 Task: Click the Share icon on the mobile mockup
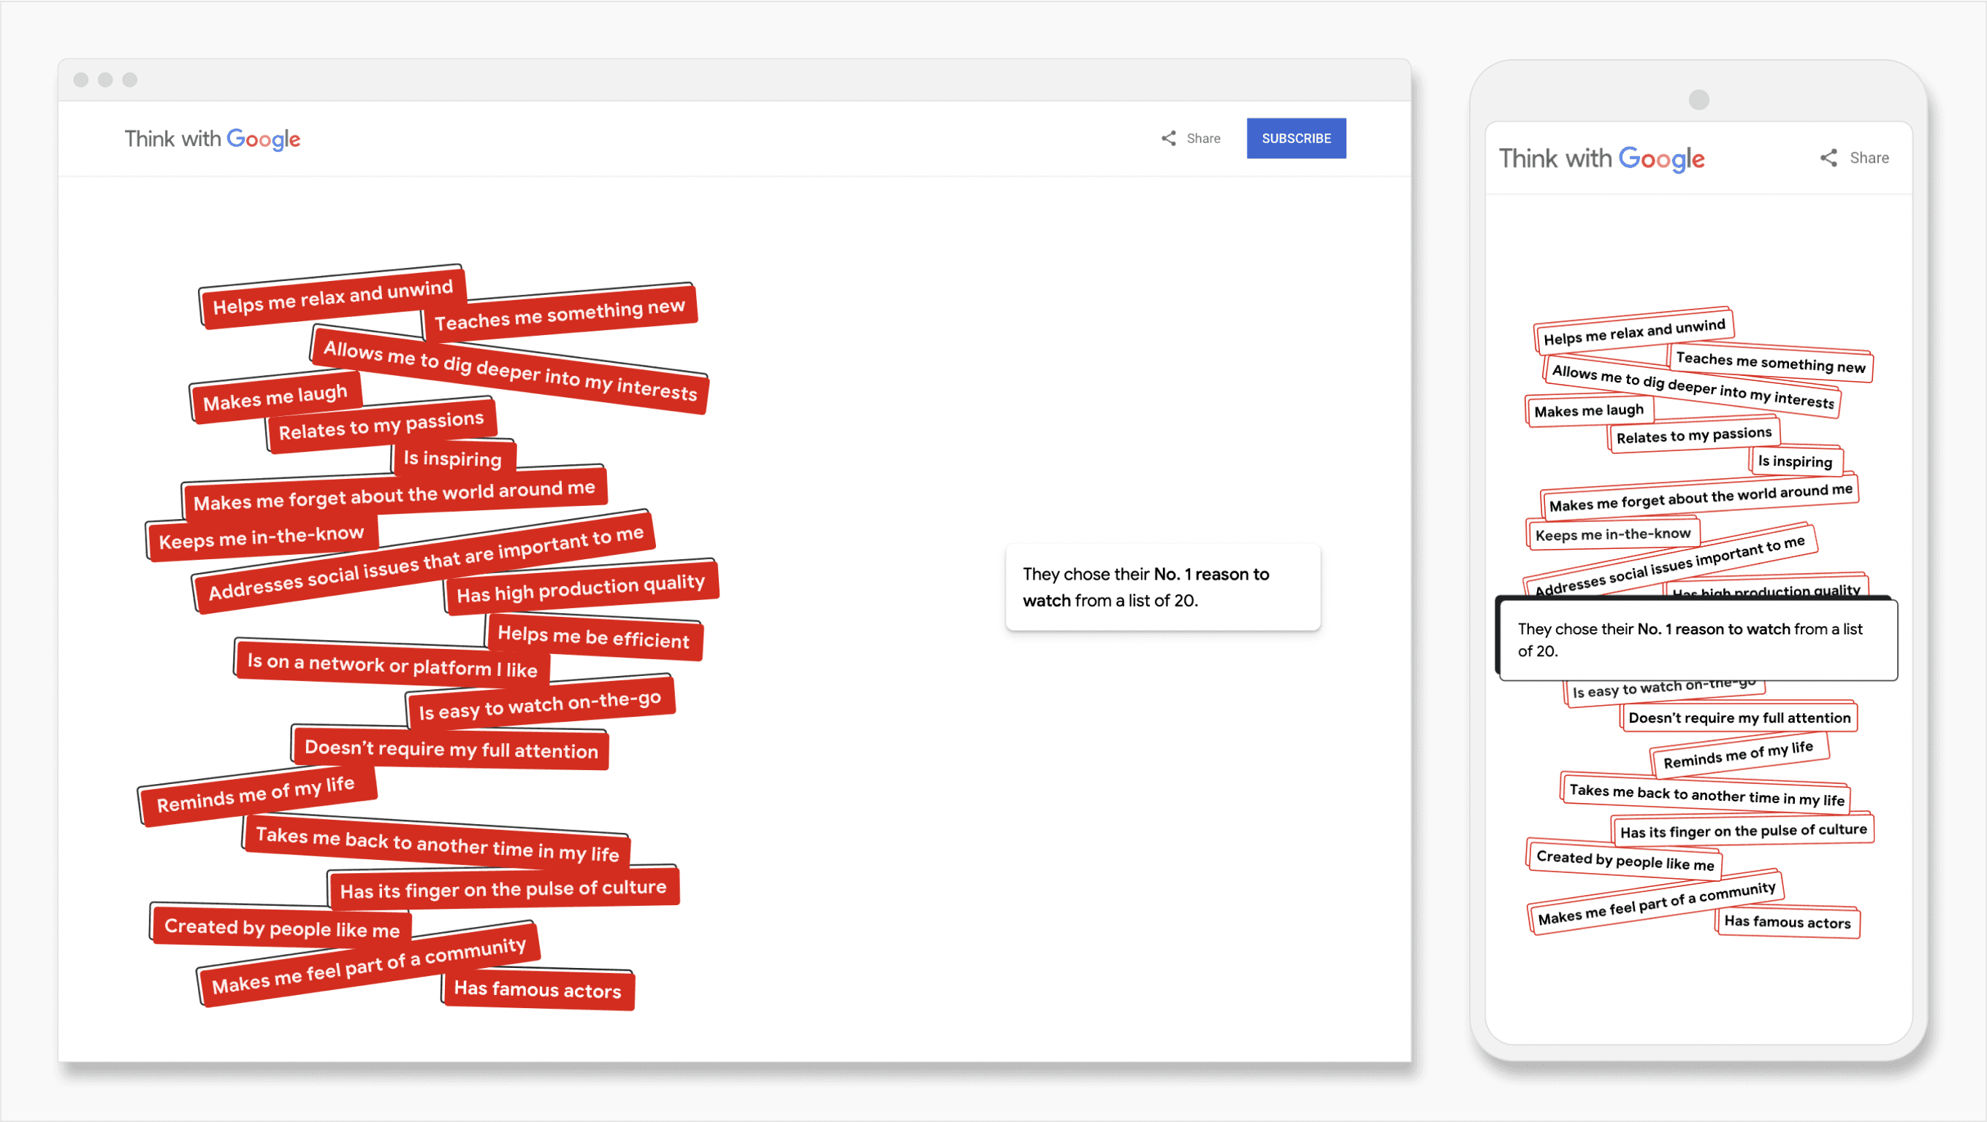pyautogui.click(x=1828, y=157)
